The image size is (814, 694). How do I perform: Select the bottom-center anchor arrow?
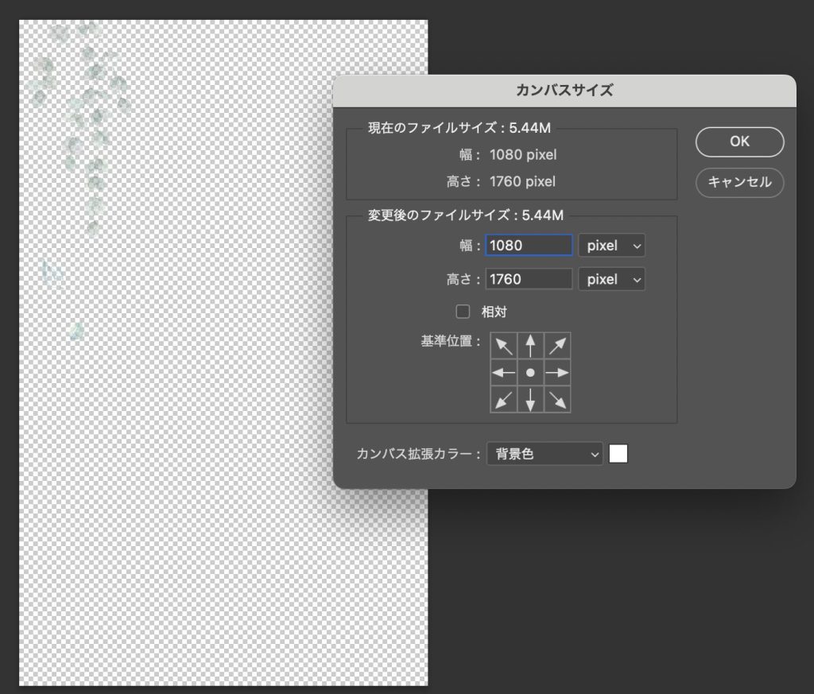[x=530, y=399]
